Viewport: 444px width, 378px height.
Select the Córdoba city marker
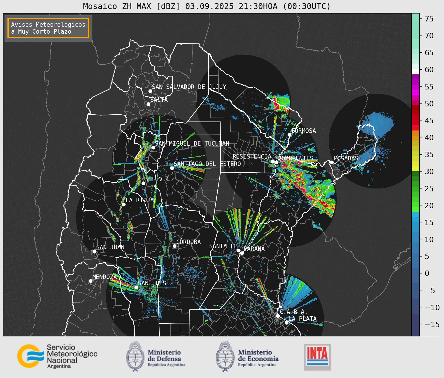174,246
